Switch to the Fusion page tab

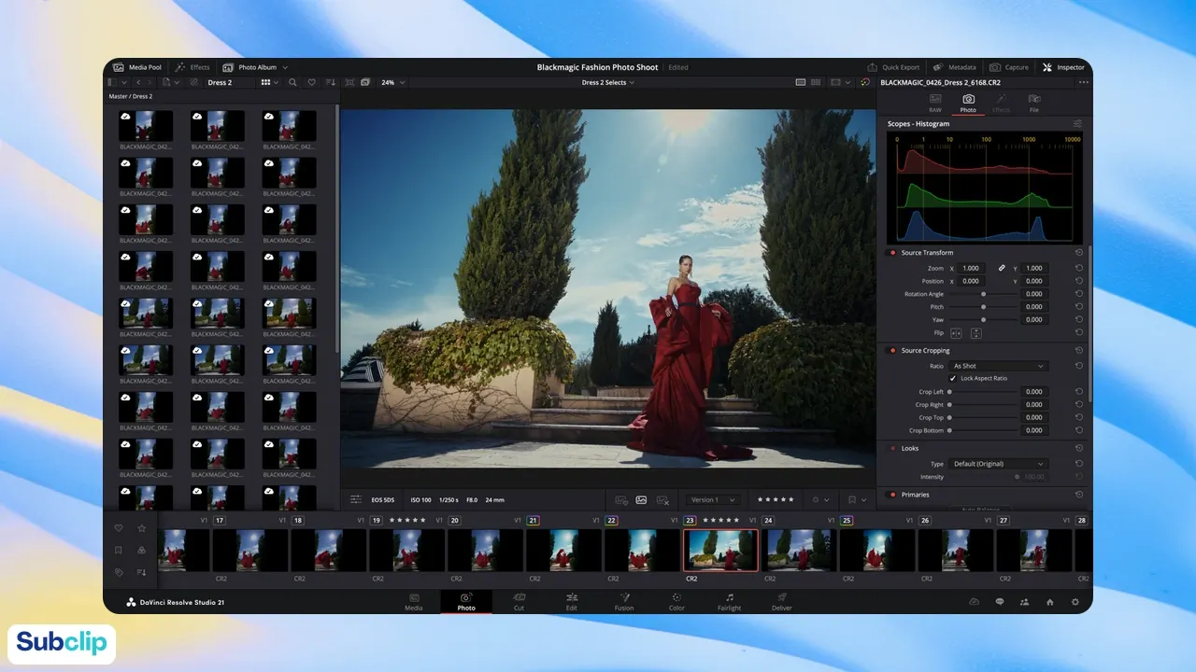624,601
